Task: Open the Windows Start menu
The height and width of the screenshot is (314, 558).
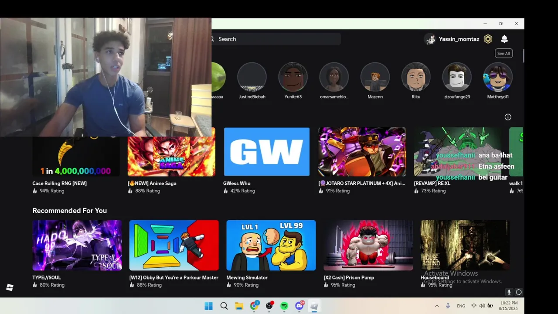Action: click(209, 306)
